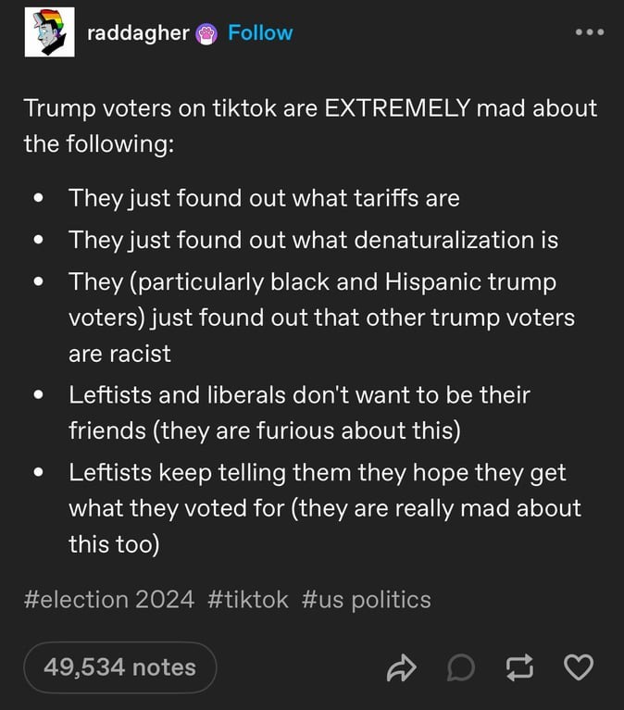This screenshot has width=624, height=710.
Task: View the 49,534 notes
Action: pos(120,667)
